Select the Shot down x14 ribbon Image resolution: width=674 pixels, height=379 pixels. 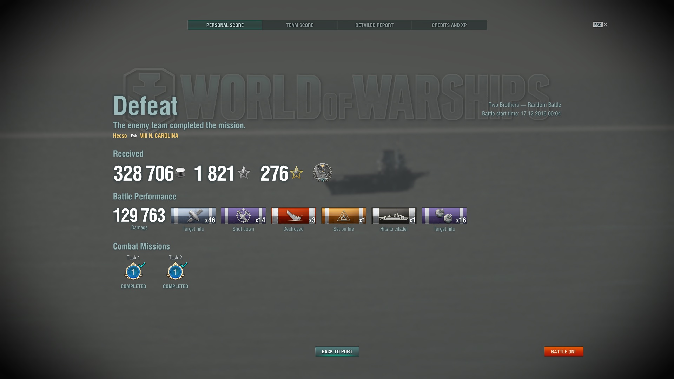pyautogui.click(x=243, y=215)
